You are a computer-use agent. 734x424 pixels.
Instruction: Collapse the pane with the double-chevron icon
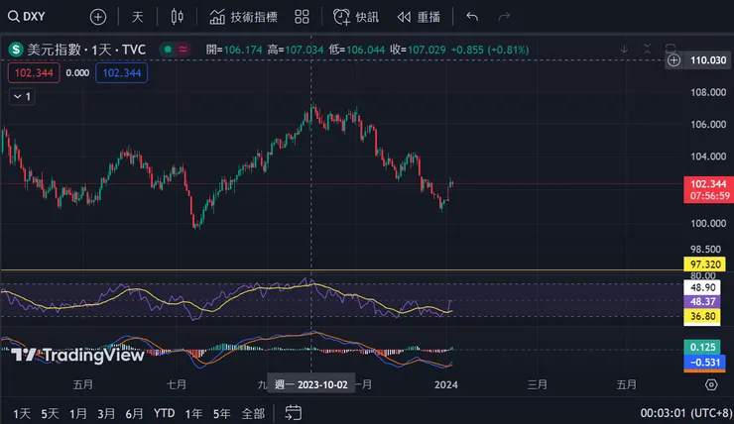coord(648,49)
